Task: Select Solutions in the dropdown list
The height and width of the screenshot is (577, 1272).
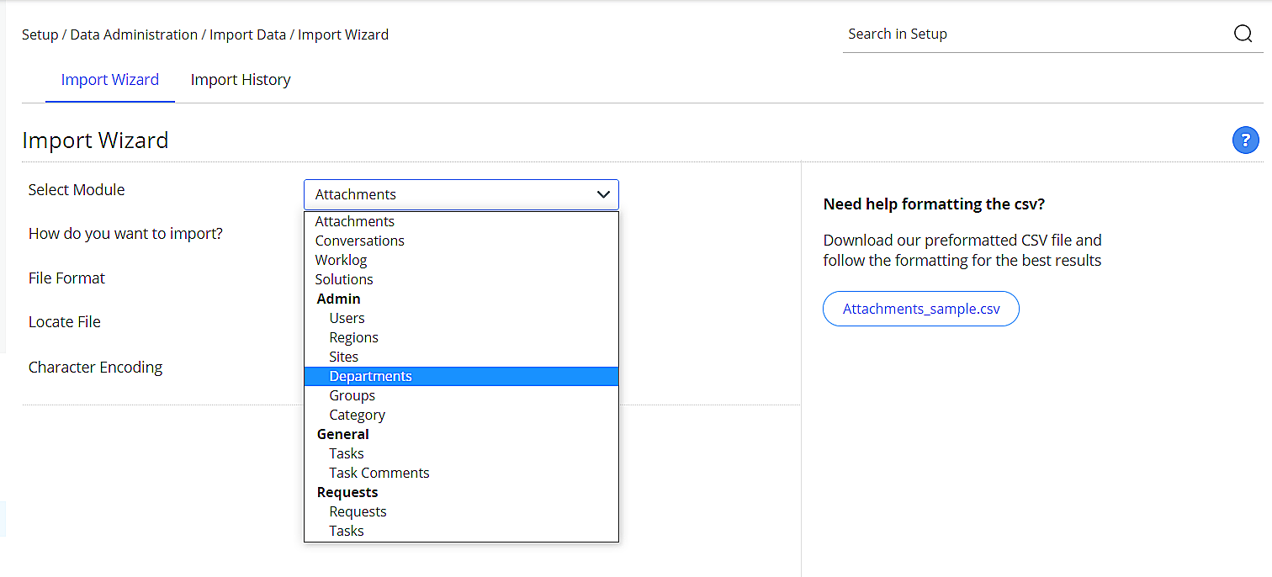Action: coord(344,279)
